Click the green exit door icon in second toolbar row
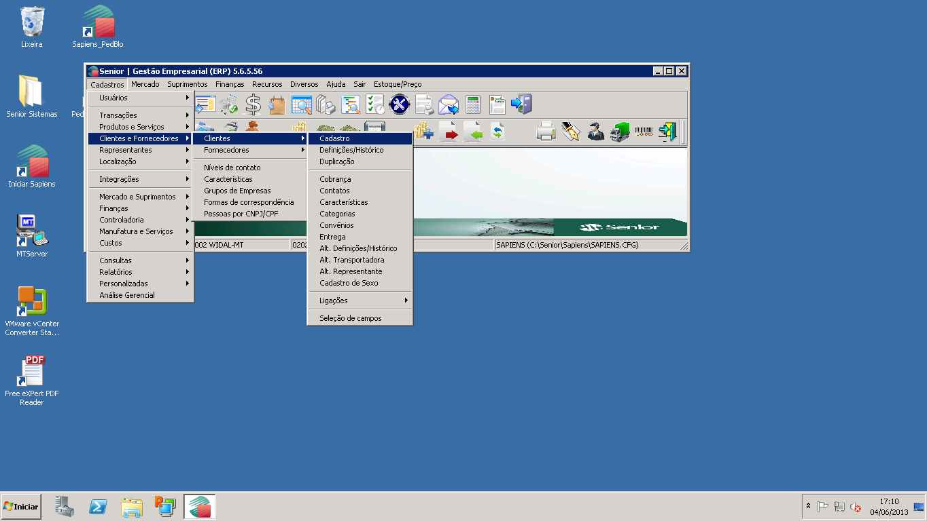 click(668, 131)
